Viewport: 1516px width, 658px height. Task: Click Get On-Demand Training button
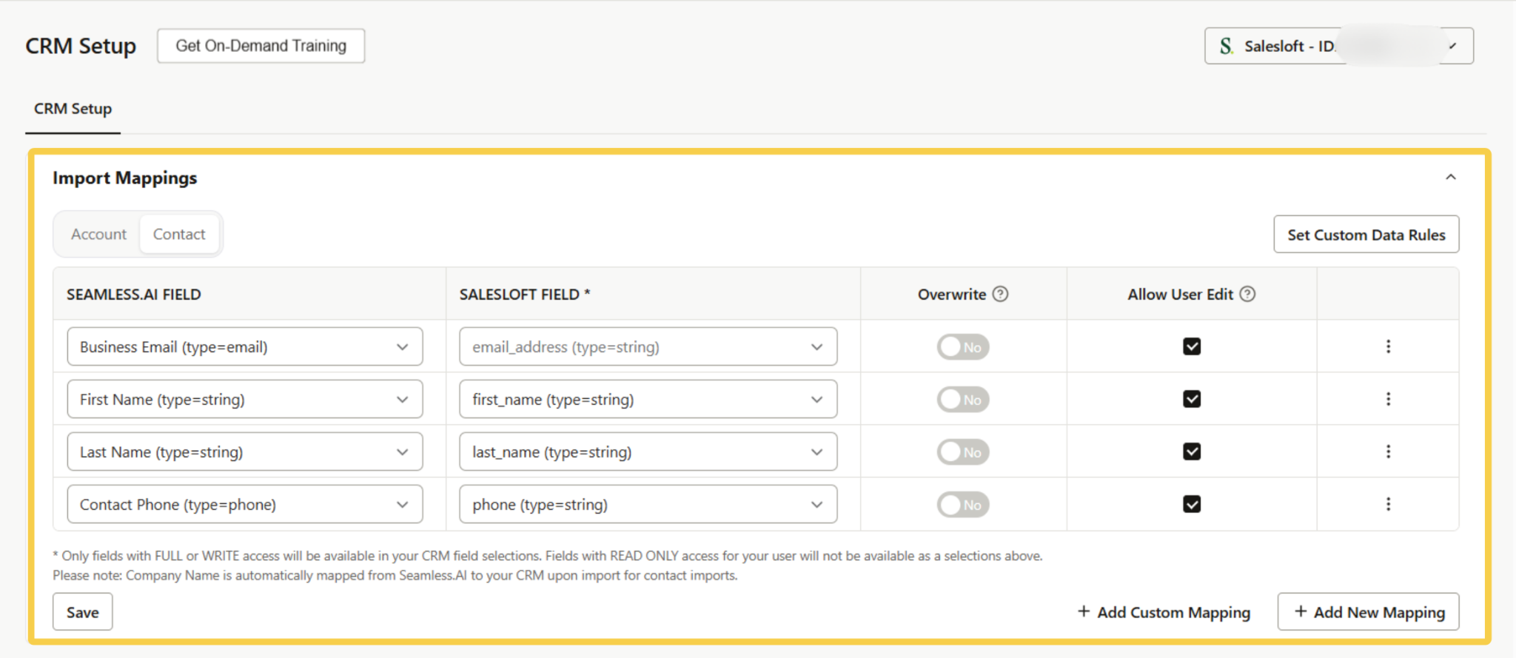(261, 46)
